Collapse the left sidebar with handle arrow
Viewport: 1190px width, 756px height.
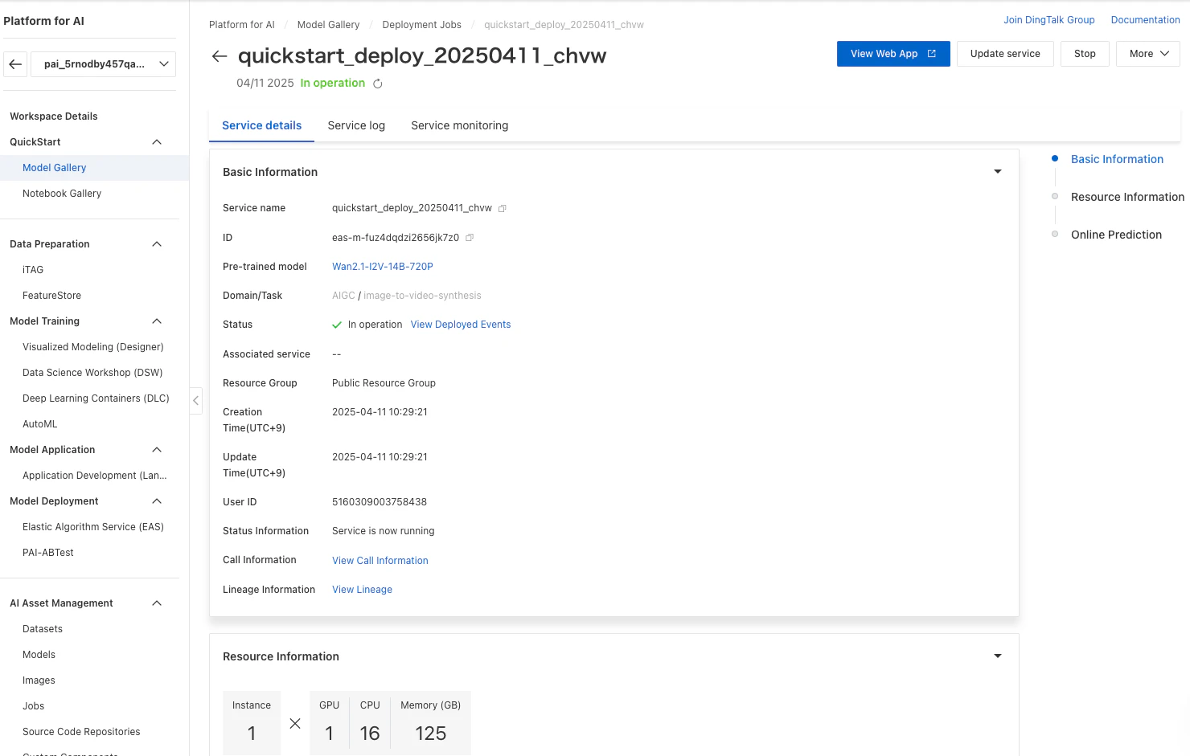point(195,400)
